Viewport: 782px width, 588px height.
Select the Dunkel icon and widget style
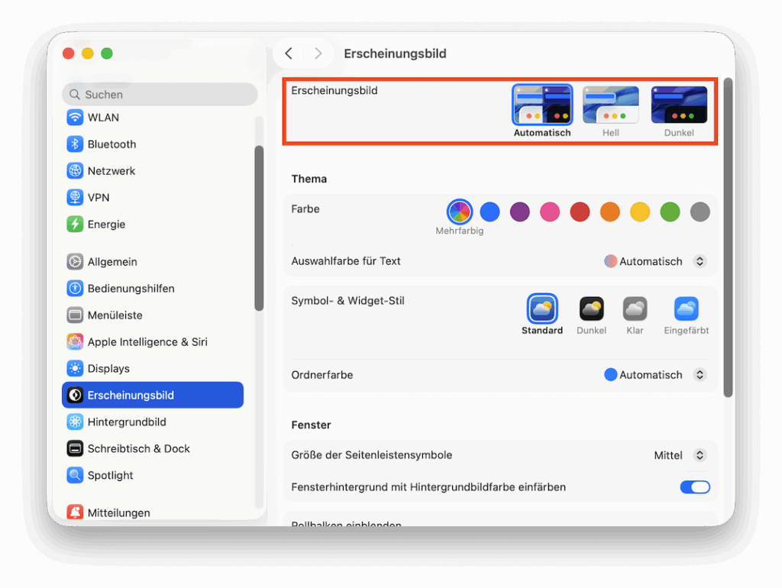pos(591,309)
